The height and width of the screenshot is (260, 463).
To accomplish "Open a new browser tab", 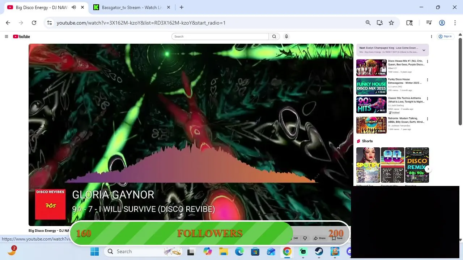I will pyautogui.click(x=182, y=7).
